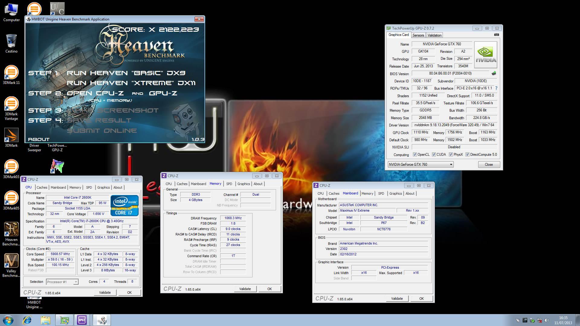This screenshot has width=580, height=326.
Task: Click the Bus Interface question mark in GPU-Z
Action: (x=496, y=88)
